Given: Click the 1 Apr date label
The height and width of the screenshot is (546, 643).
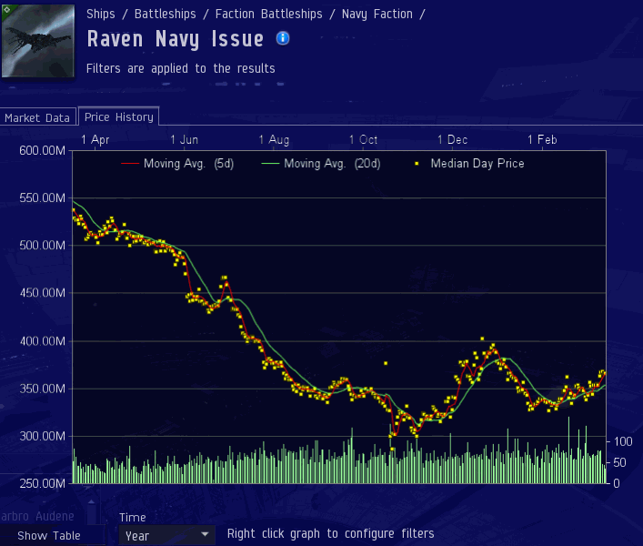Looking at the screenshot, I should coord(95,139).
